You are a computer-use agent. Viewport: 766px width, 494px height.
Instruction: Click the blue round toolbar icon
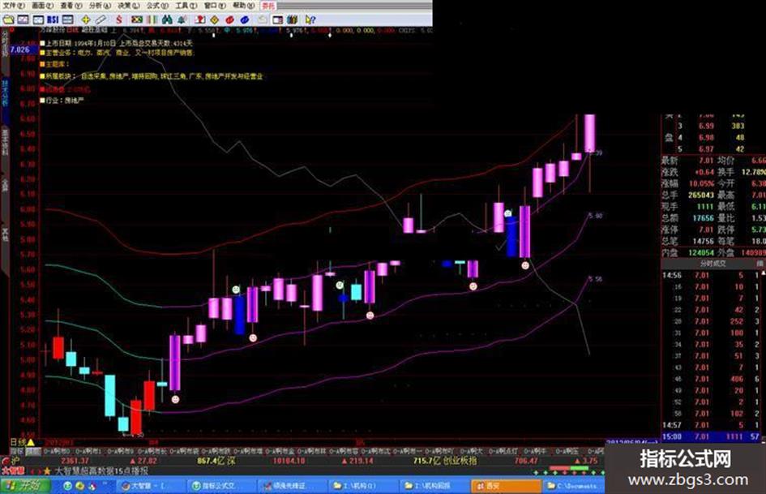point(245,19)
